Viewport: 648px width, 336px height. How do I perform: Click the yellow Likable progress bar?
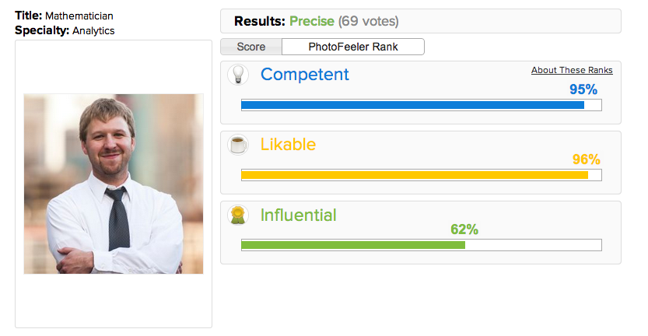[x=421, y=175]
